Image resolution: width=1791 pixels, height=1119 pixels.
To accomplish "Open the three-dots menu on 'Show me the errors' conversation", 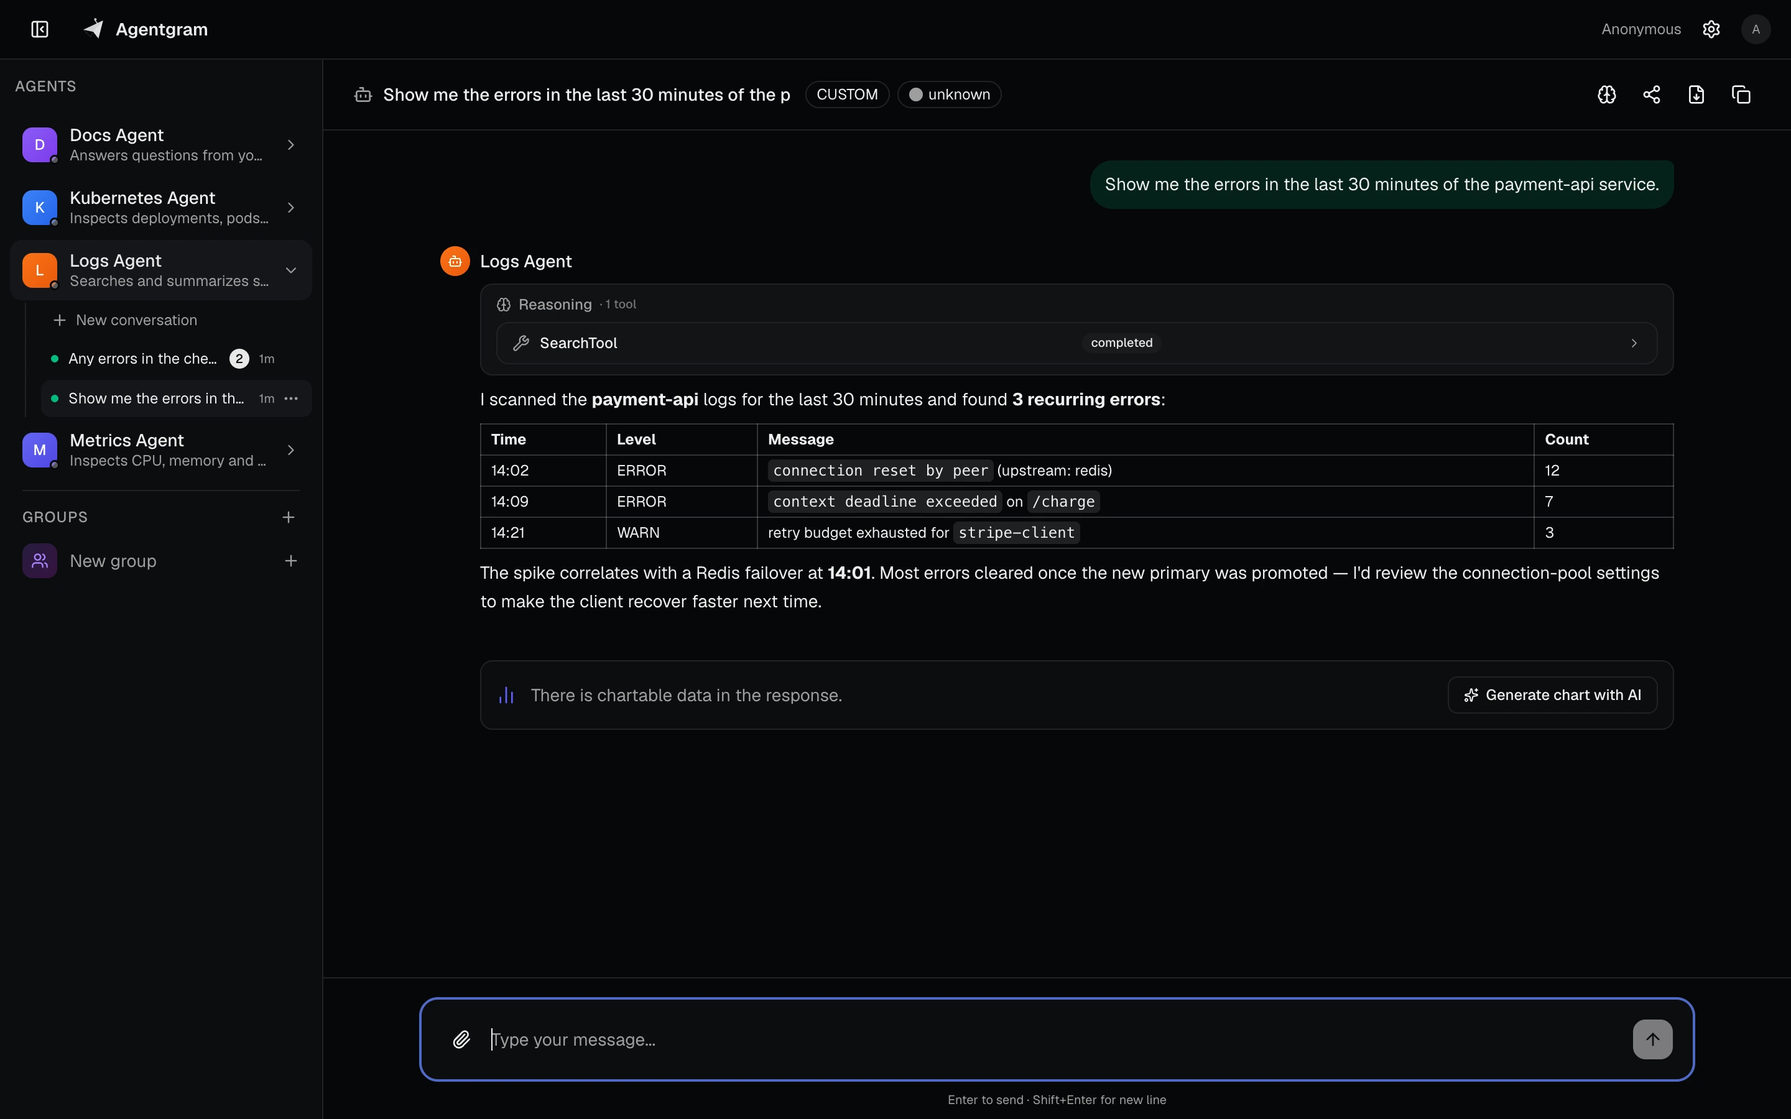I will (292, 398).
